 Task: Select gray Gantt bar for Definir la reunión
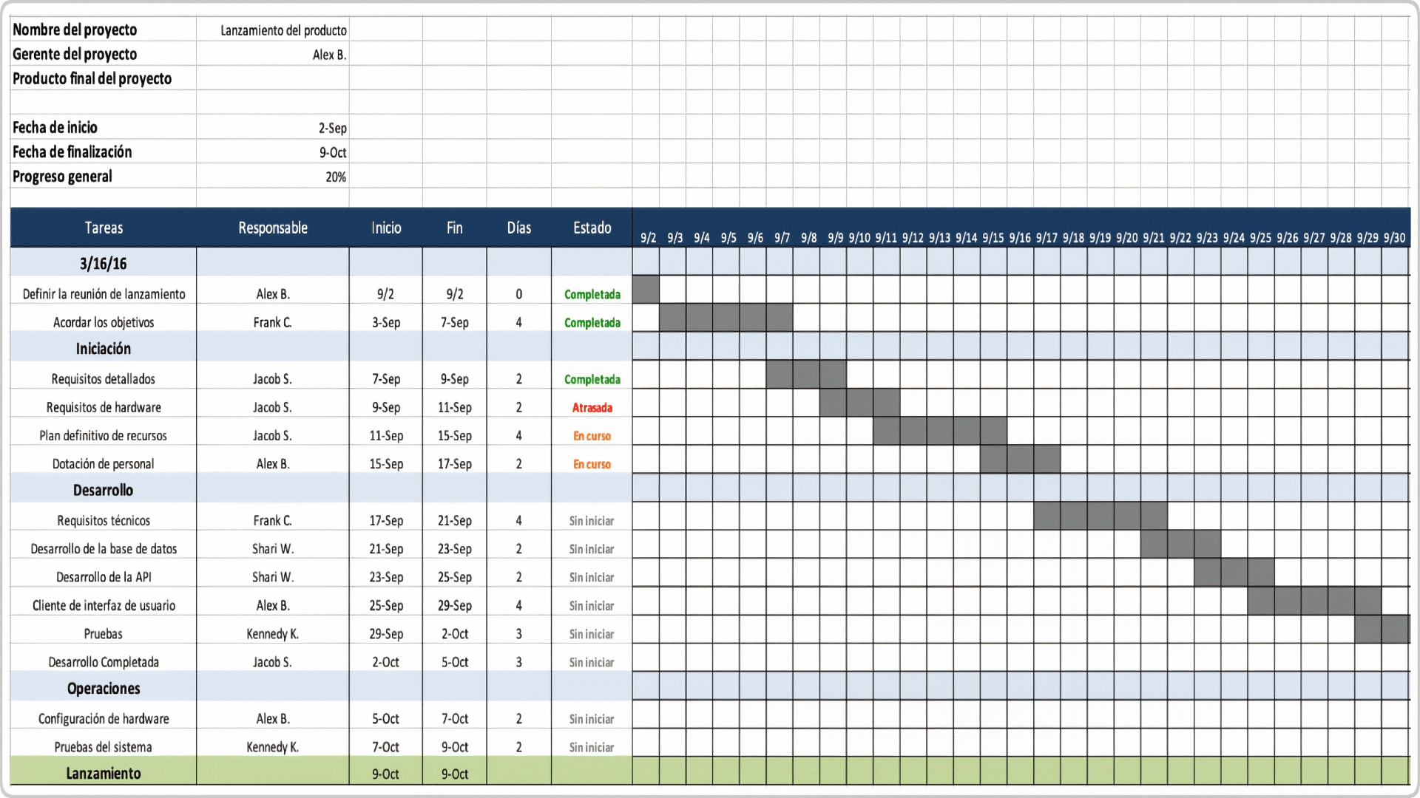tap(646, 290)
